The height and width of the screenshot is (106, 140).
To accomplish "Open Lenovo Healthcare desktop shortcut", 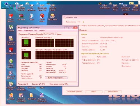I will (11, 18).
